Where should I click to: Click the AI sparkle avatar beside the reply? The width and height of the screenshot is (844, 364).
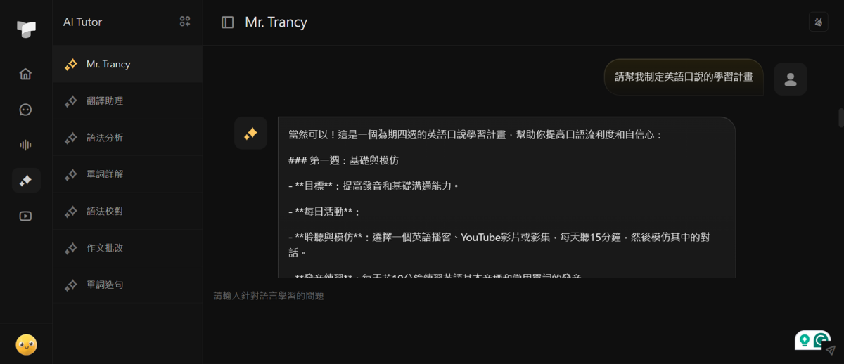250,133
